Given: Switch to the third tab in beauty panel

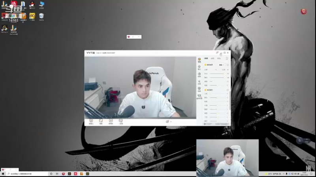Looking at the screenshot, I should point(219,58).
